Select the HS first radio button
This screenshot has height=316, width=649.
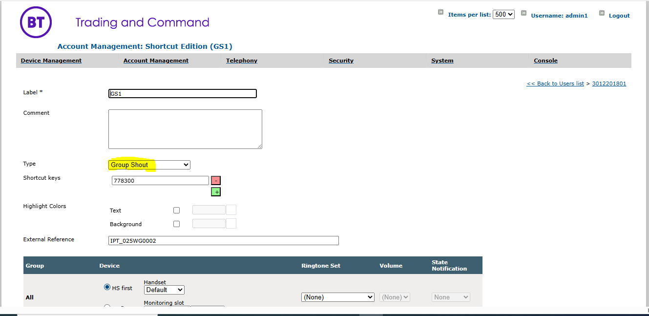tap(107, 288)
